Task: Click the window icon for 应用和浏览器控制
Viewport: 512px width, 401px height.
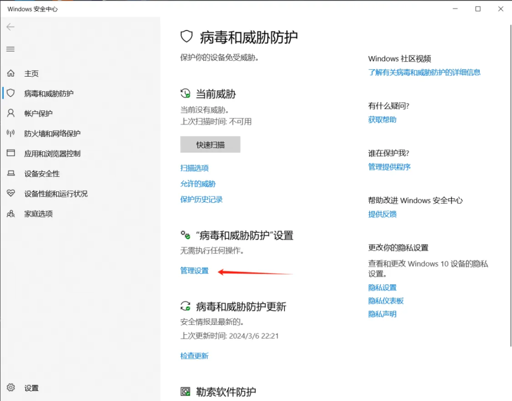Action: 11,153
